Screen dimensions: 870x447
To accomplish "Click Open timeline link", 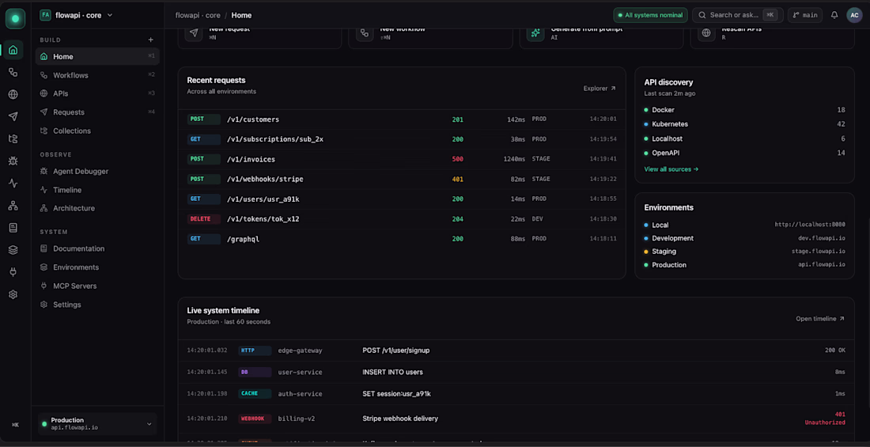I will pyautogui.click(x=820, y=319).
